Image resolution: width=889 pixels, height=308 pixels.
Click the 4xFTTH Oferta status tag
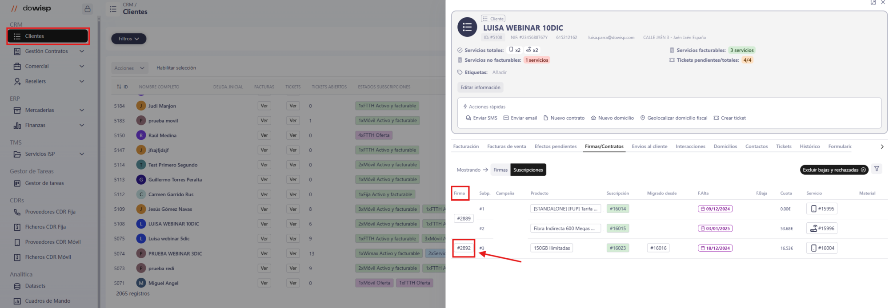[374, 135]
